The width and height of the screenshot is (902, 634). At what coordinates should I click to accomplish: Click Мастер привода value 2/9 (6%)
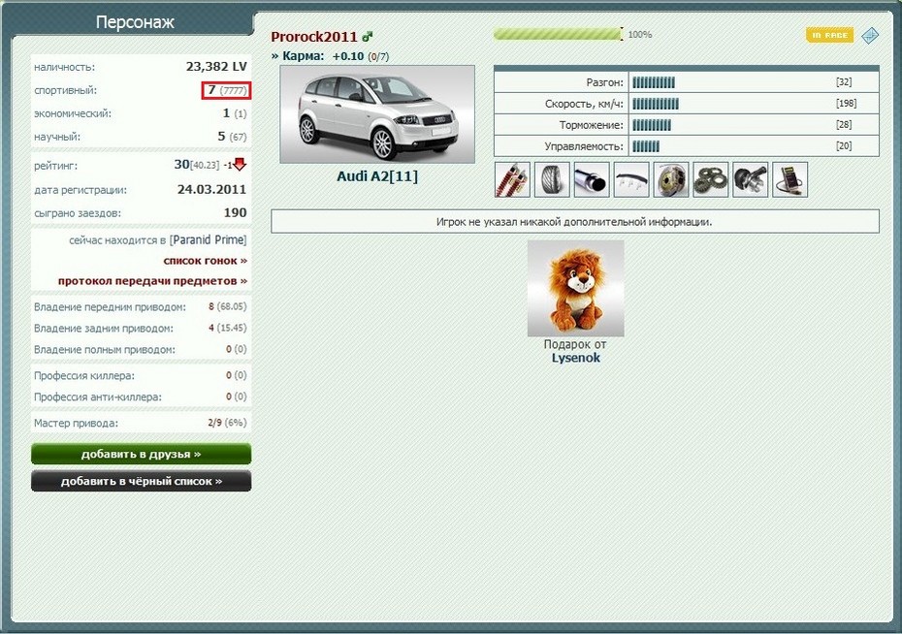(227, 423)
